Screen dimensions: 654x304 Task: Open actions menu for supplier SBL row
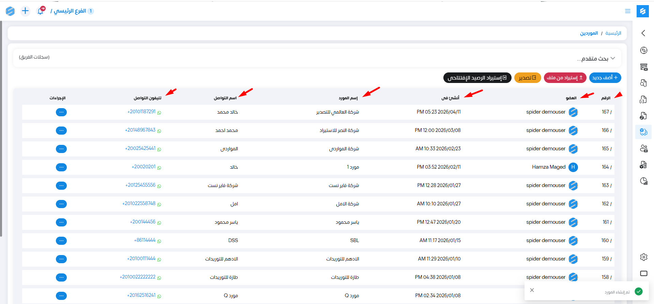coord(61,241)
